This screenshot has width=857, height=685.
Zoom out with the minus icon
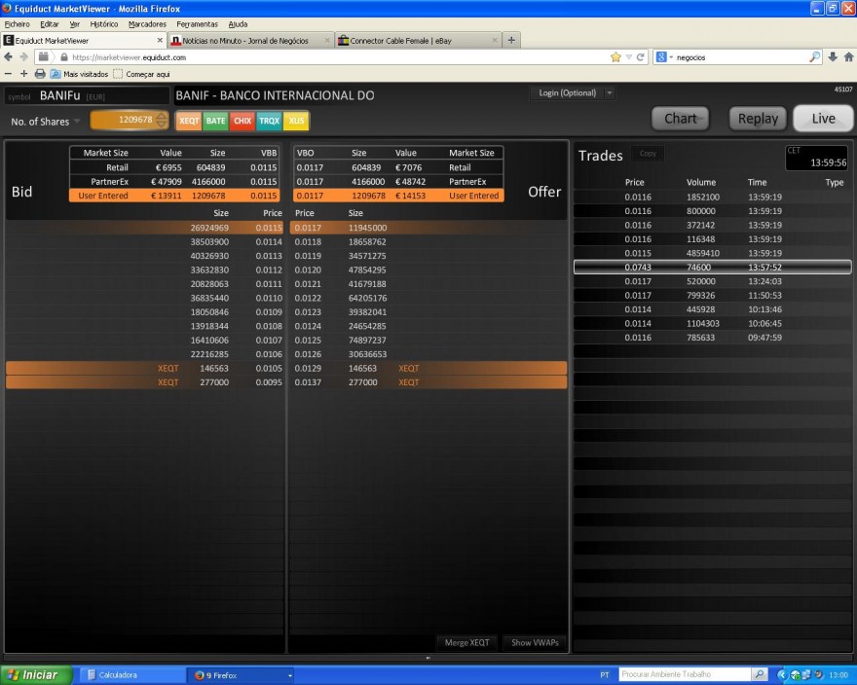coord(8,74)
